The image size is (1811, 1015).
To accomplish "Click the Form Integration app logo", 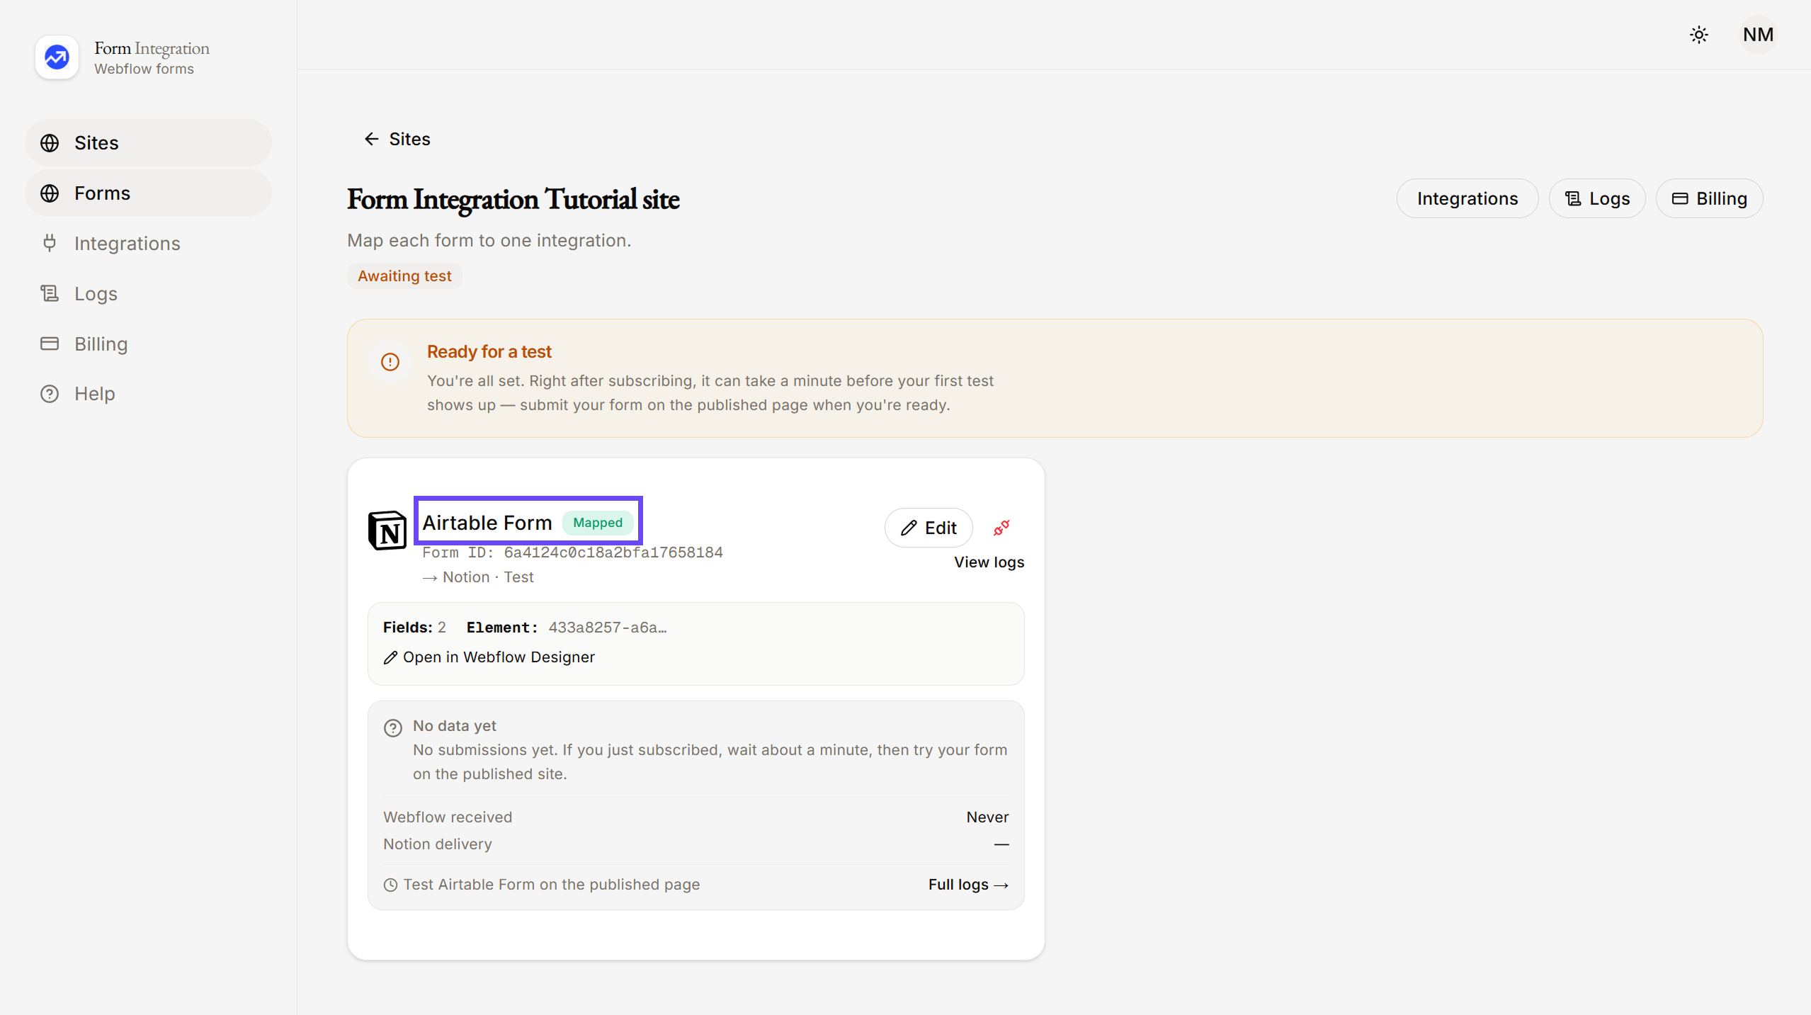I will (x=57, y=57).
